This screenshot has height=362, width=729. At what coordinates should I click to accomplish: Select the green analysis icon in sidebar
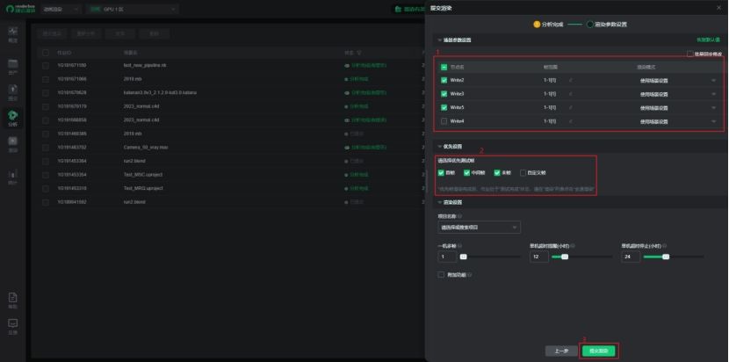[x=13, y=115]
